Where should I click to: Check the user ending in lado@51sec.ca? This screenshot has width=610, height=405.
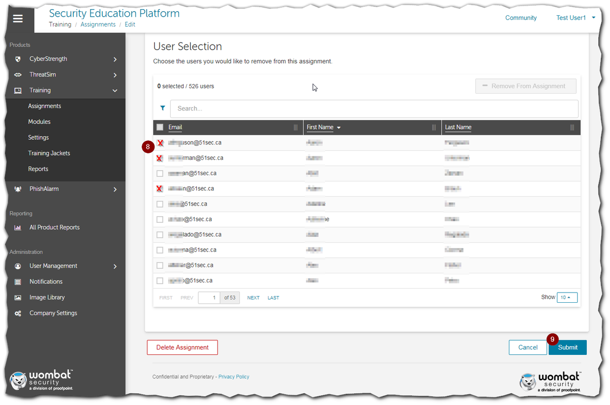(160, 235)
